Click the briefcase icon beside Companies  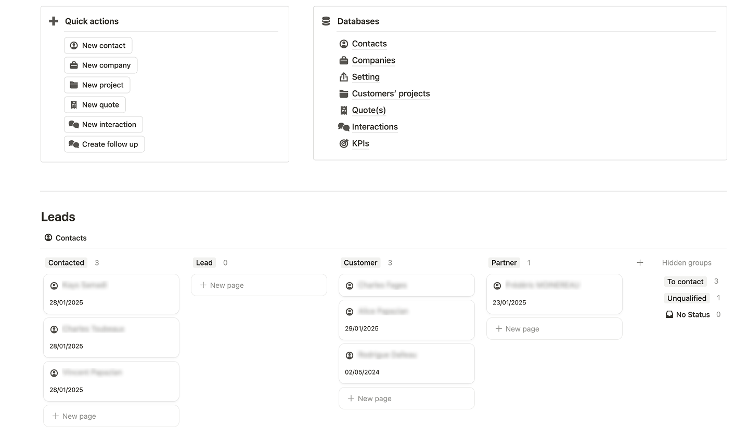coord(344,61)
